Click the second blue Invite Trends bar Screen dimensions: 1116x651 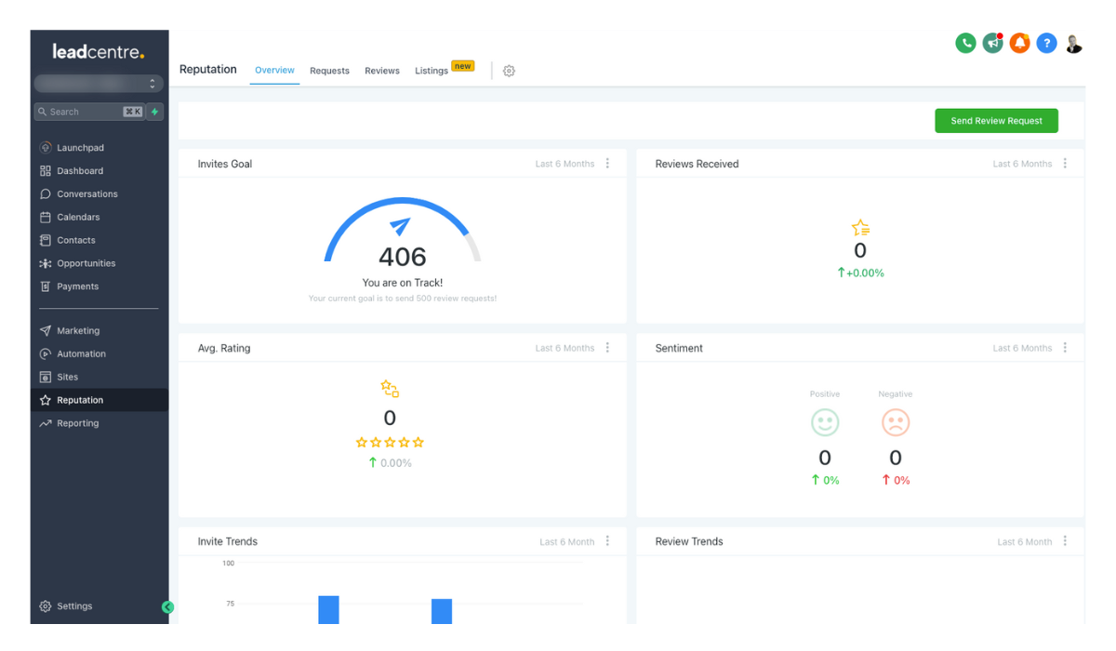pos(442,612)
